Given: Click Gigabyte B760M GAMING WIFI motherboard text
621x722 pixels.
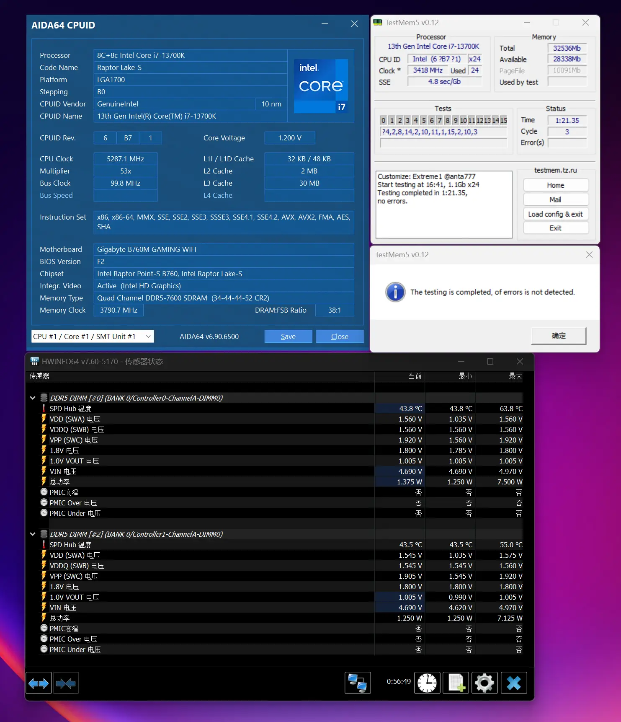Looking at the screenshot, I should click(147, 249).
